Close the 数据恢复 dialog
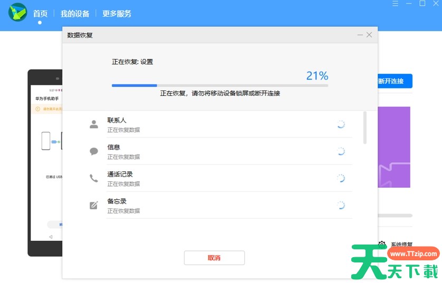The image size is (442, 283). pos(369,35)
